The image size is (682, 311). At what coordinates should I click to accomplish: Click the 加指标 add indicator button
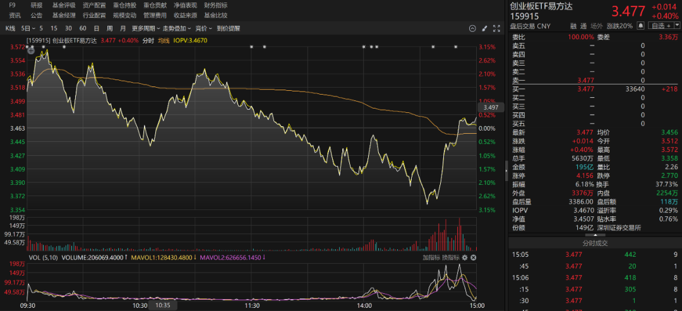pyautogui.click(x=431, y=257)
